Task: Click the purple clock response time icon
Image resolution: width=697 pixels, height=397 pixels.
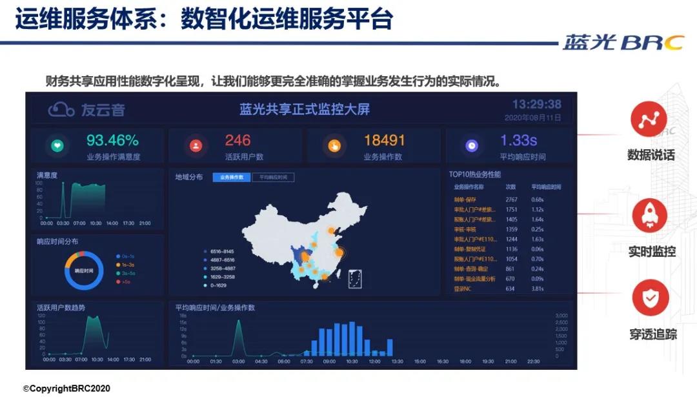Action: point(472,146)
